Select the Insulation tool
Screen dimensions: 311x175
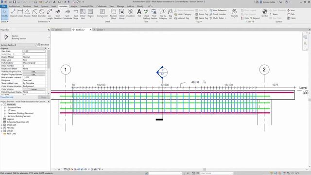[131, 13]
